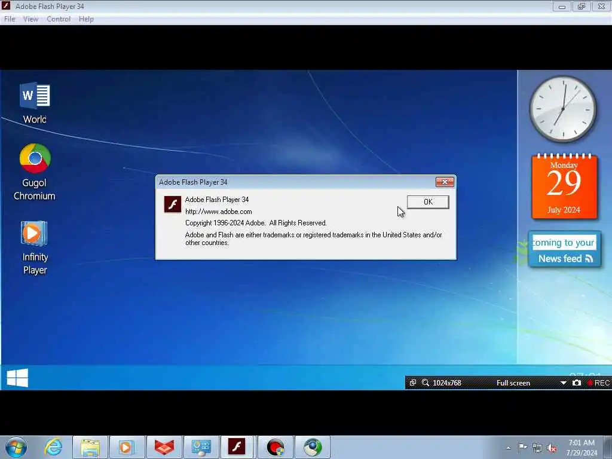
Task: Click the Flash icon in the title bar
Action: 6,6
